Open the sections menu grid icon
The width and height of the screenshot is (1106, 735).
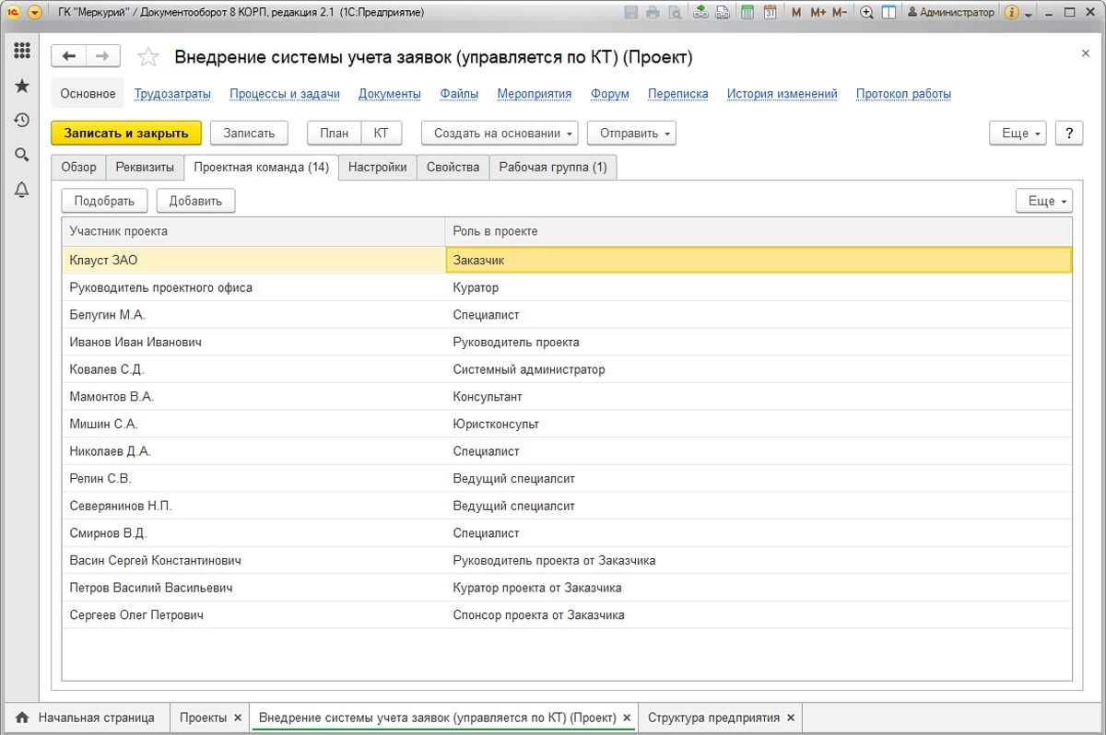pos(21,51)
